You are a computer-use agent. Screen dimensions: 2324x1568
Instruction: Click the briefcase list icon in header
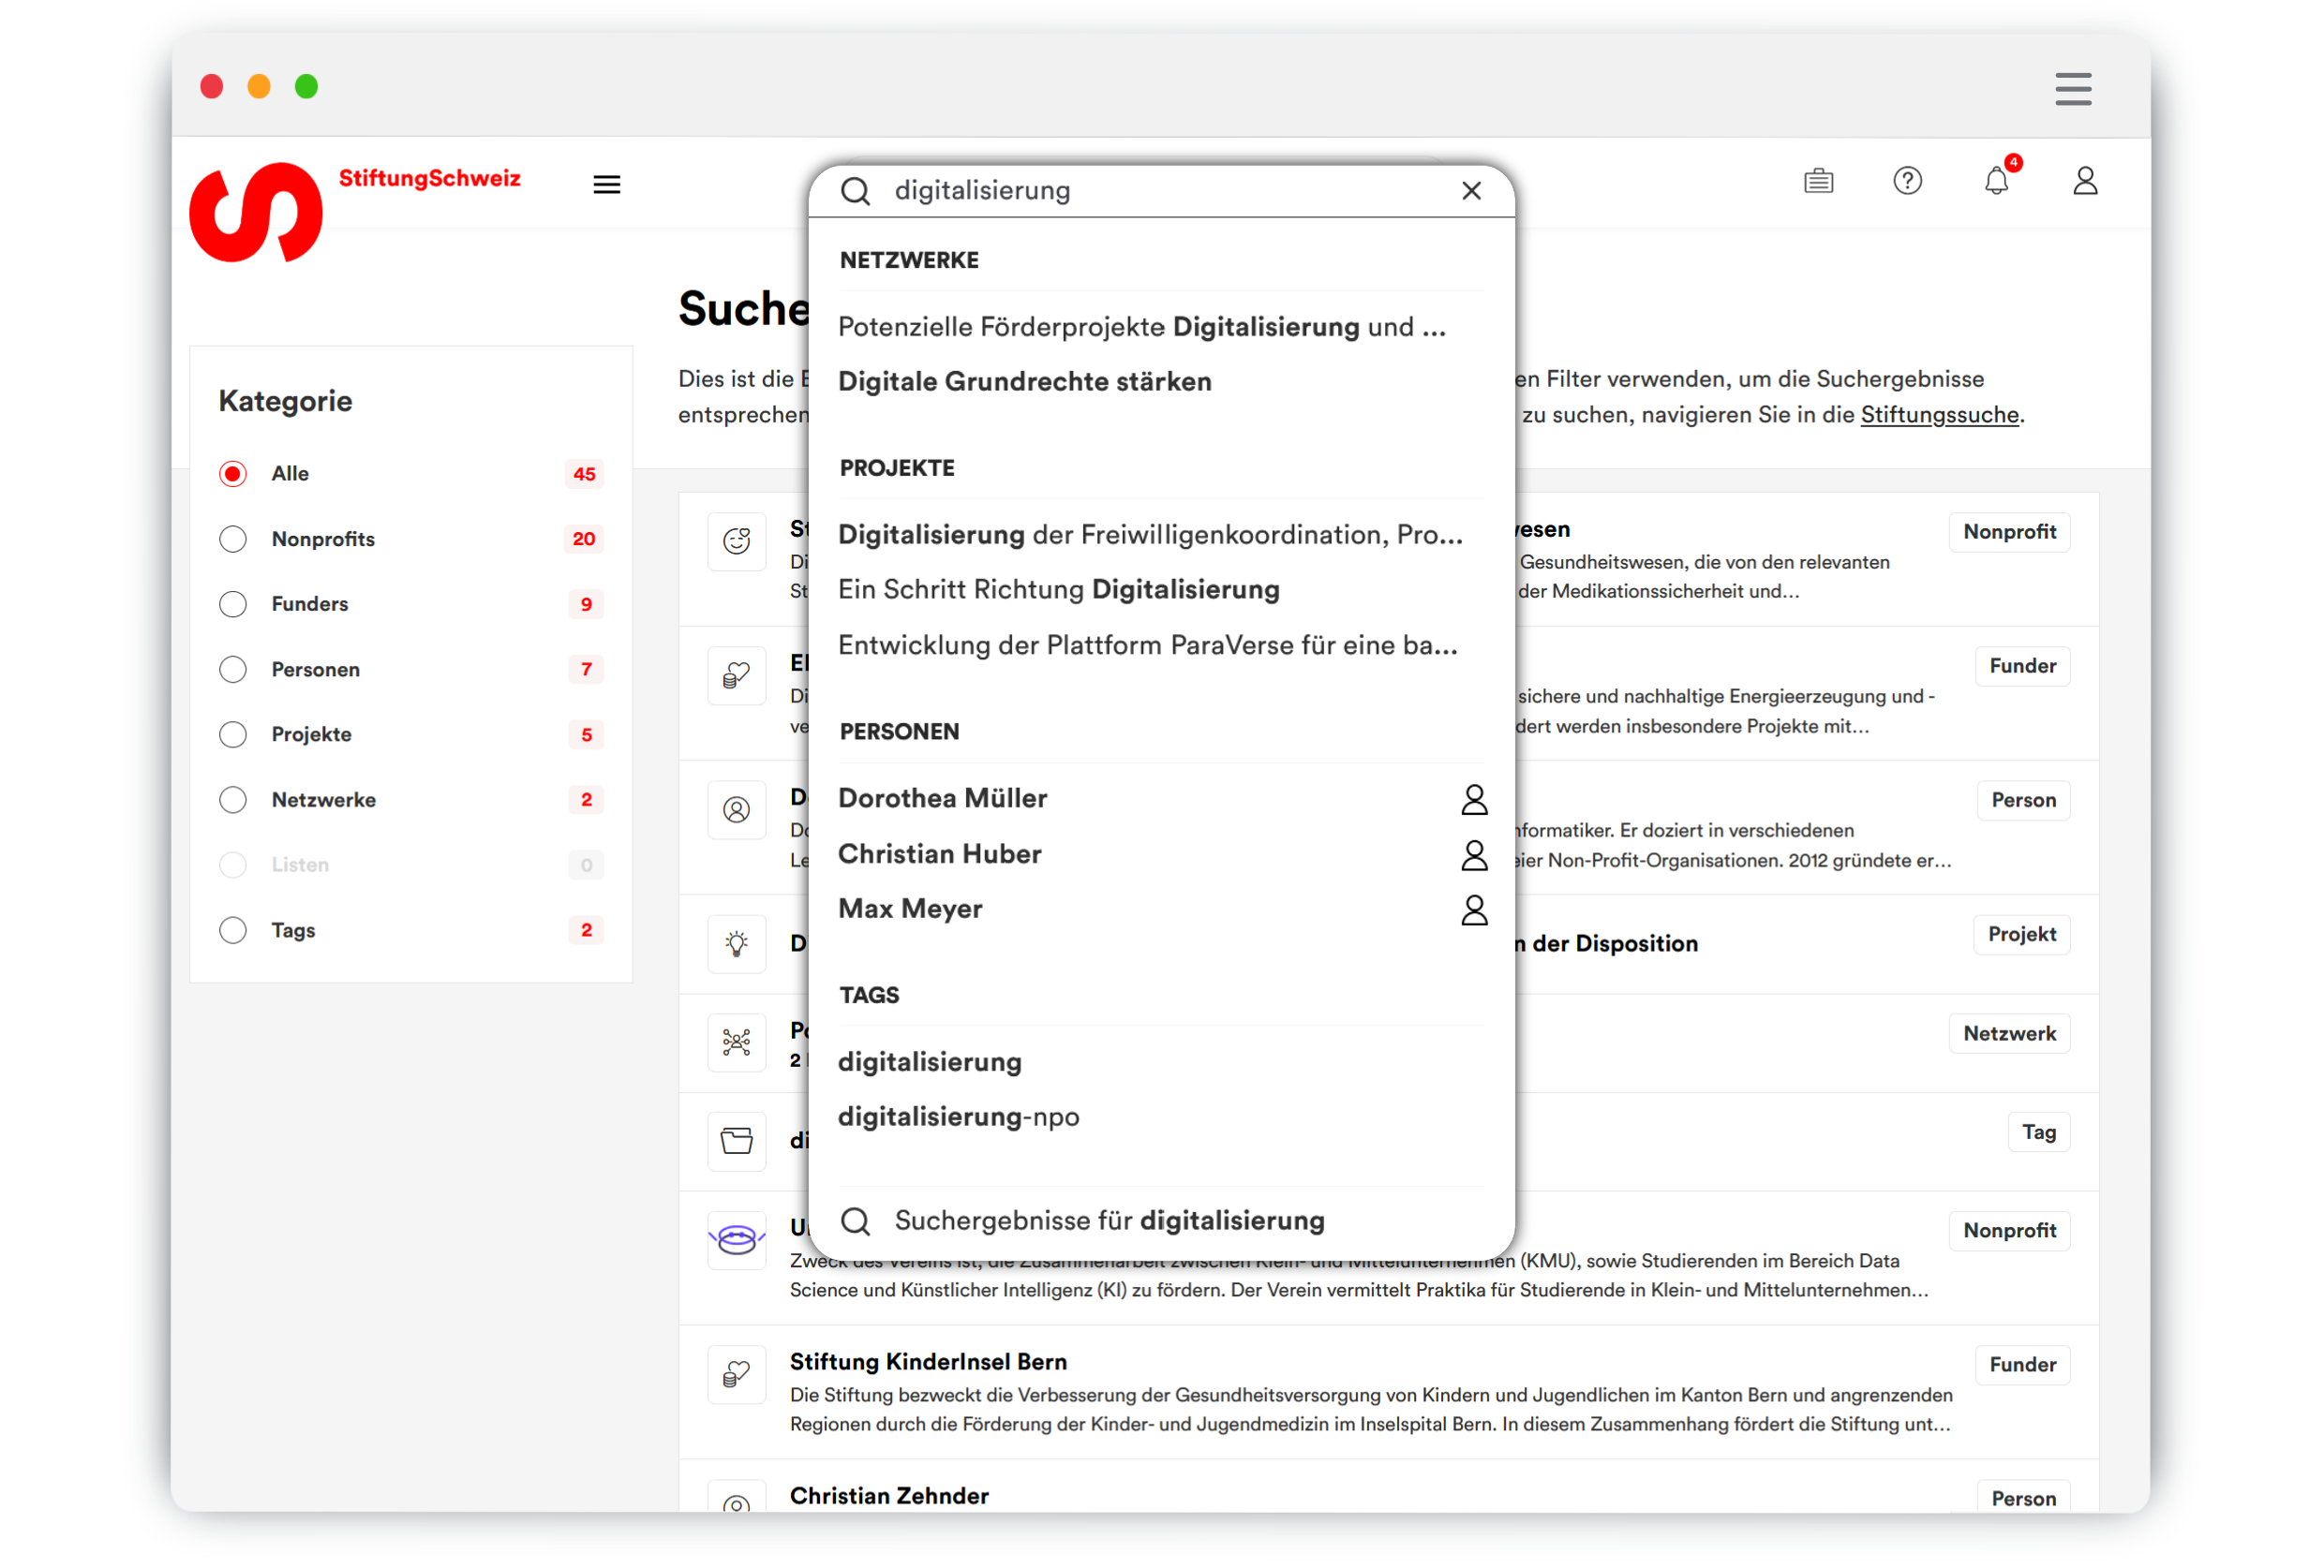(x=1817, y=181)
